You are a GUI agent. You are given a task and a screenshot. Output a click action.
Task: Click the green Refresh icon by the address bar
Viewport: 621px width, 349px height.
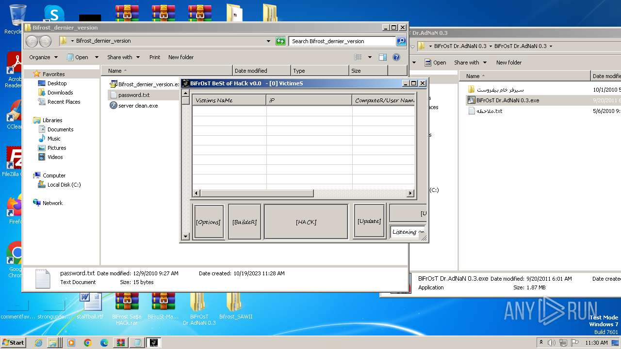point(280,41)
